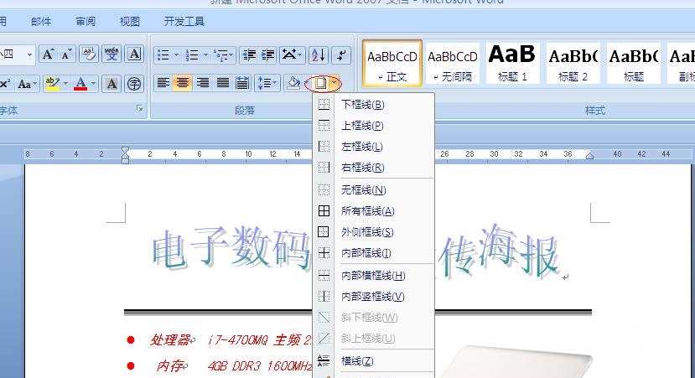Open the 邮件 ribbon tab
Screen dimensions: 695x378
click(41, 21)
